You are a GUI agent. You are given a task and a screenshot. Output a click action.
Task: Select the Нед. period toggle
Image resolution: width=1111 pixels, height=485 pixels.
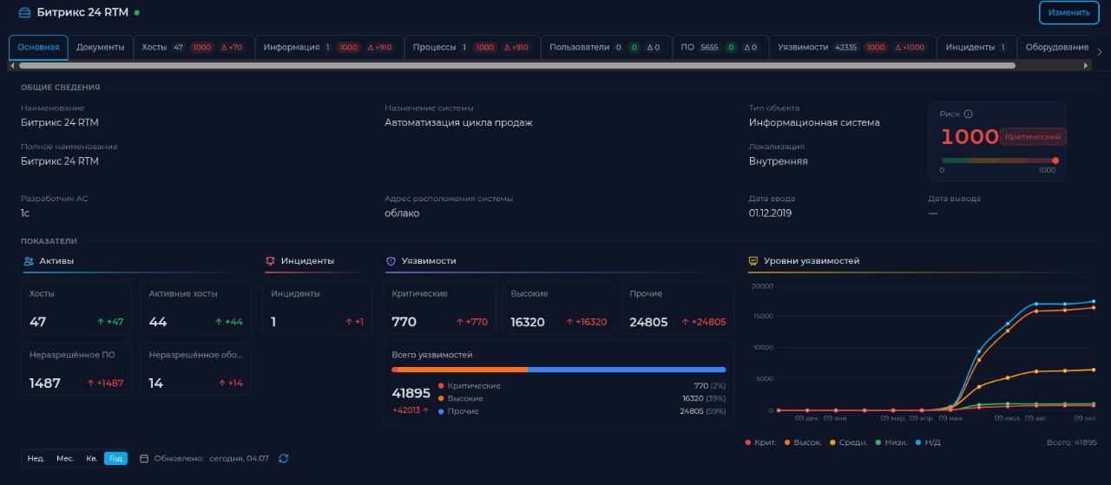(36, 458)
